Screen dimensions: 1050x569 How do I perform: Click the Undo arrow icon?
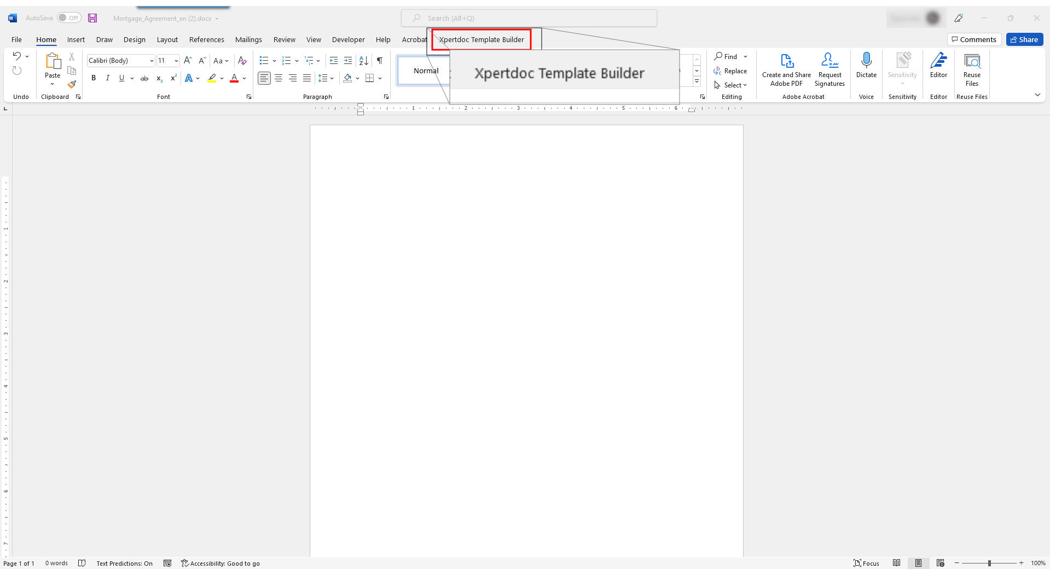tap(17, 56)
